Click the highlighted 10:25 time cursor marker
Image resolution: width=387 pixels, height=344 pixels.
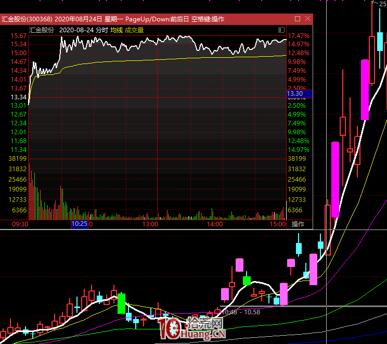click(80, 224)
